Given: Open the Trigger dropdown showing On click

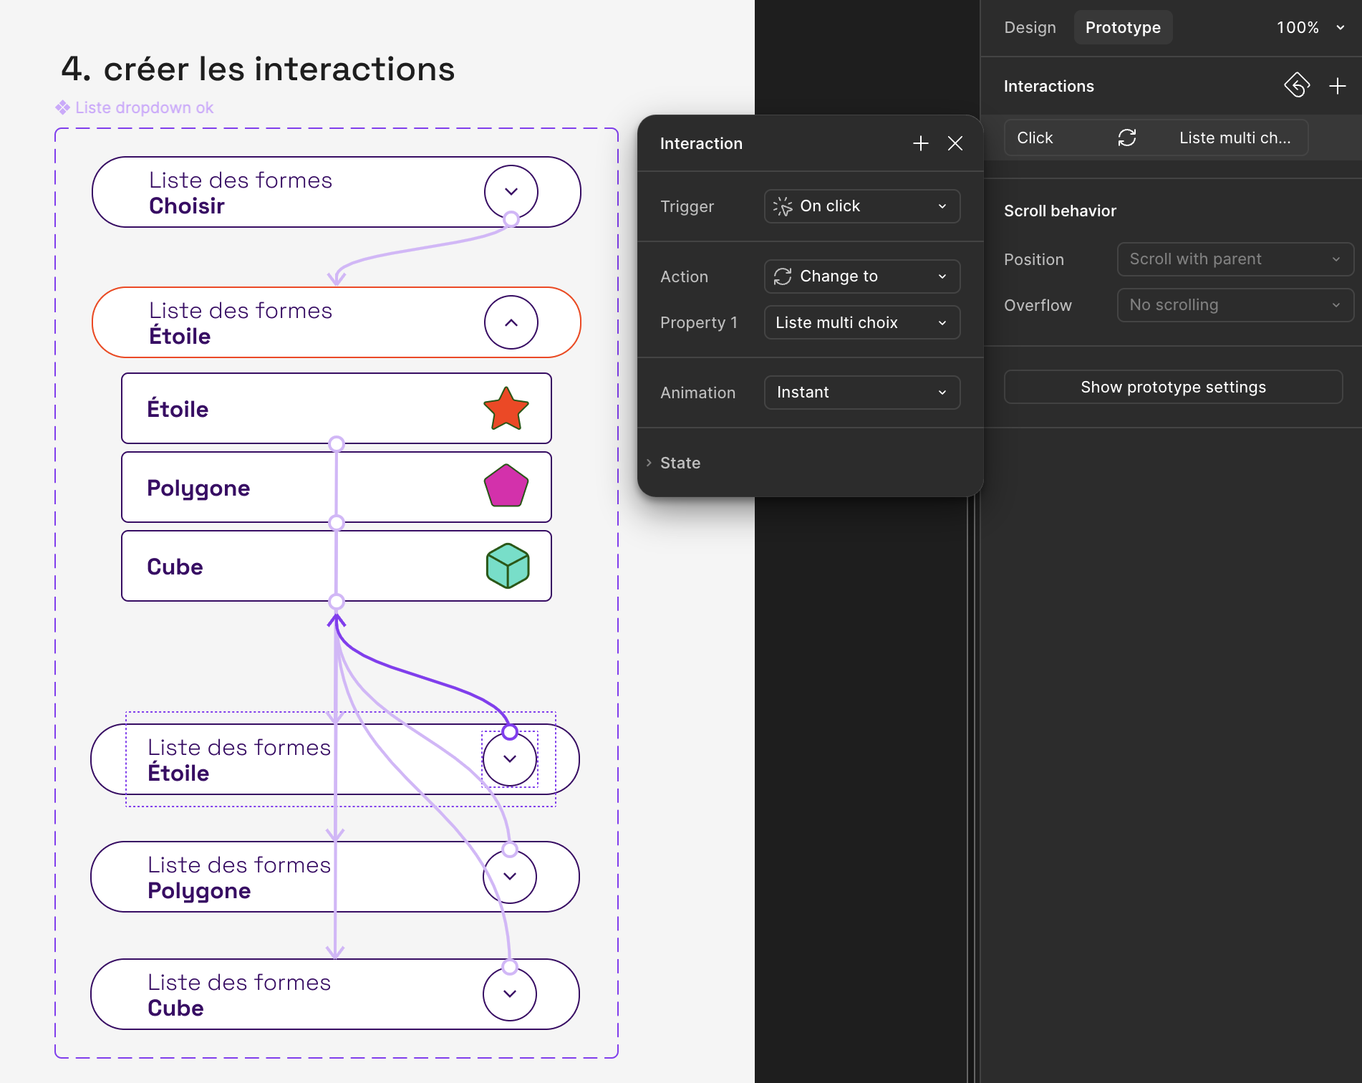Looking at the screenshot, I should (861, 206).
